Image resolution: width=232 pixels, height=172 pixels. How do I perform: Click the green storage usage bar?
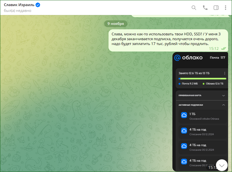coord(202,78)
